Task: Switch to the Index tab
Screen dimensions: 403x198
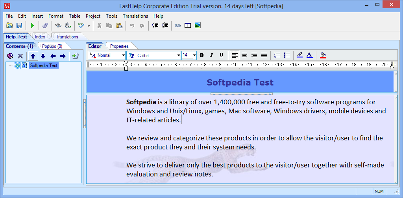Action: pos(40,37)
